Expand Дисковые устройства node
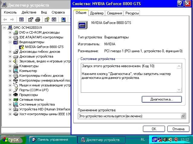The image size is (193, 144). coord(10,56)
